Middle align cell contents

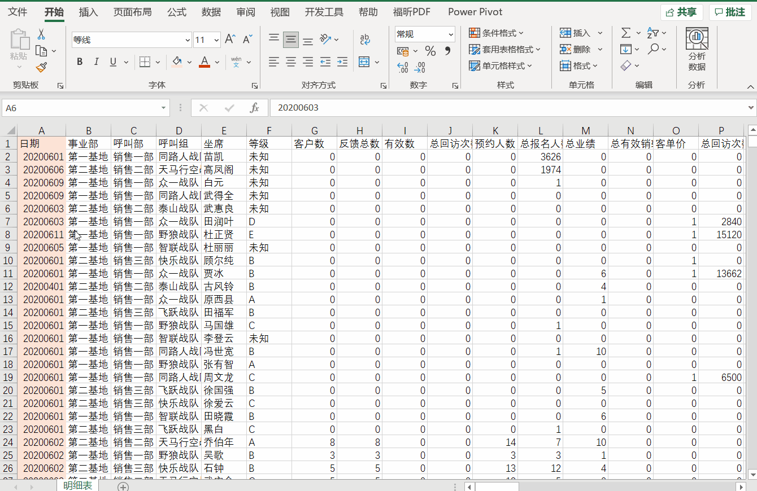[291, 40]
